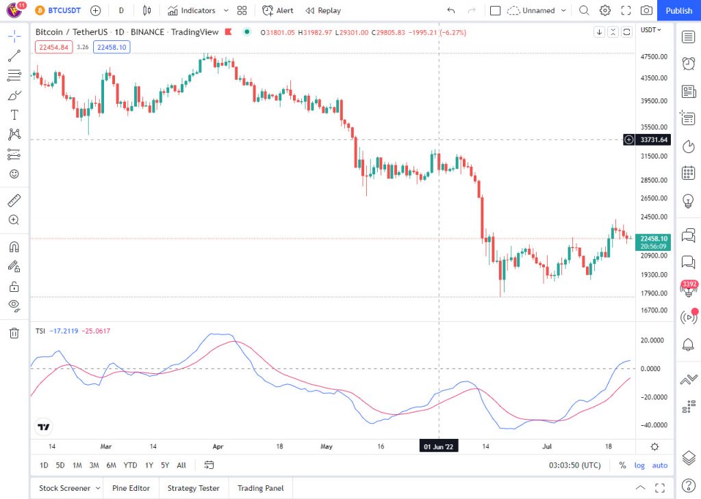
Task: Select the ruler measure tool
Action: (x=14, y=200)
